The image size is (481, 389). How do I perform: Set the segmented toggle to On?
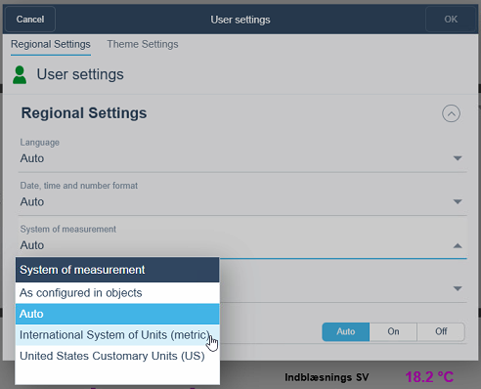pos(393,331)
